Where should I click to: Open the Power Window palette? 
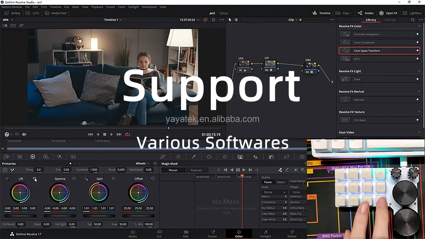tap(209, 157)
